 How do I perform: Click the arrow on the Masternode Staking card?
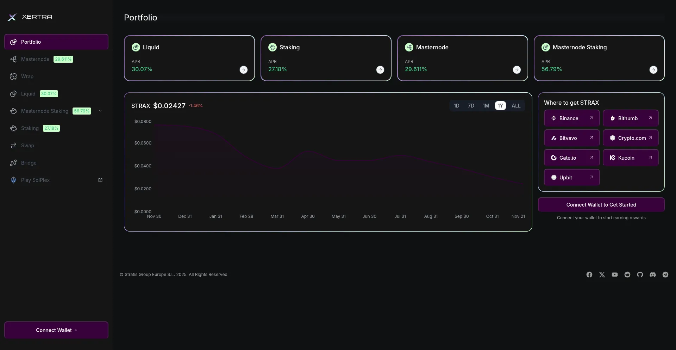tap(653, 70)
